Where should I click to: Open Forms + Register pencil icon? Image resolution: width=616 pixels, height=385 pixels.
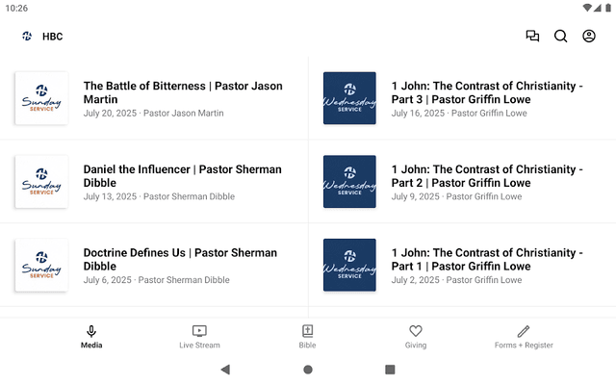coord(524,337)
